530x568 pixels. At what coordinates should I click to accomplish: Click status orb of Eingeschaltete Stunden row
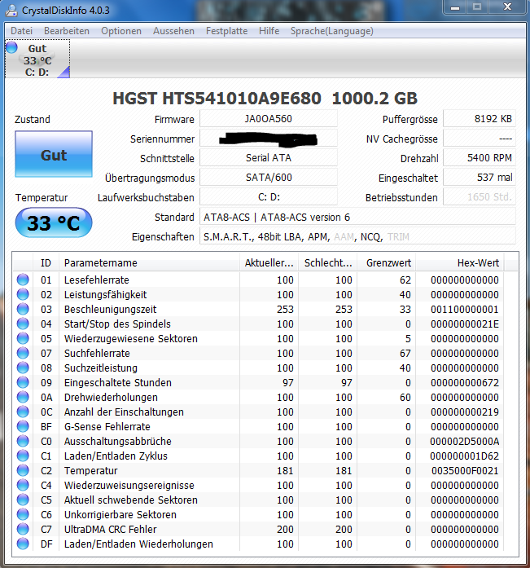tap(23, 382)
